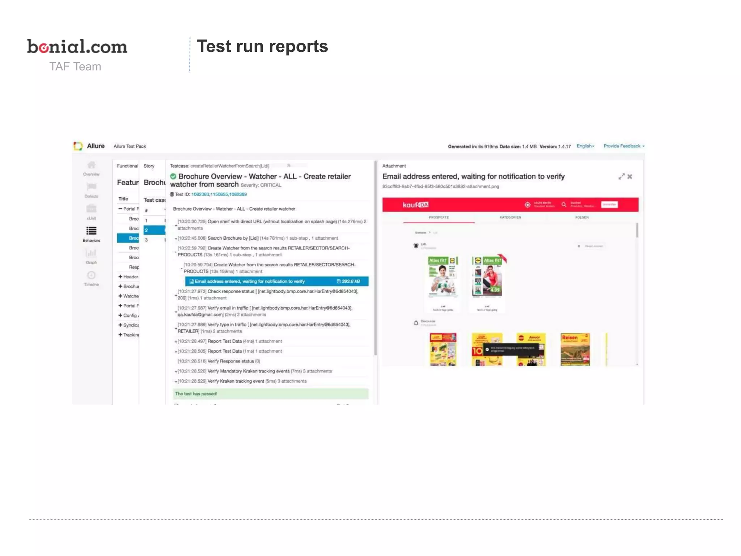Image resolution: width=741 pixels, height=556 pixels.
Task: Open the Defects sidebar icon
Action: coord(91,190)
